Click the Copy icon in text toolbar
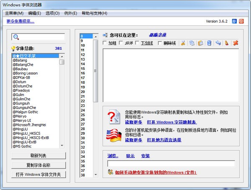The image size is (251, 190). [x=192, y=43]
